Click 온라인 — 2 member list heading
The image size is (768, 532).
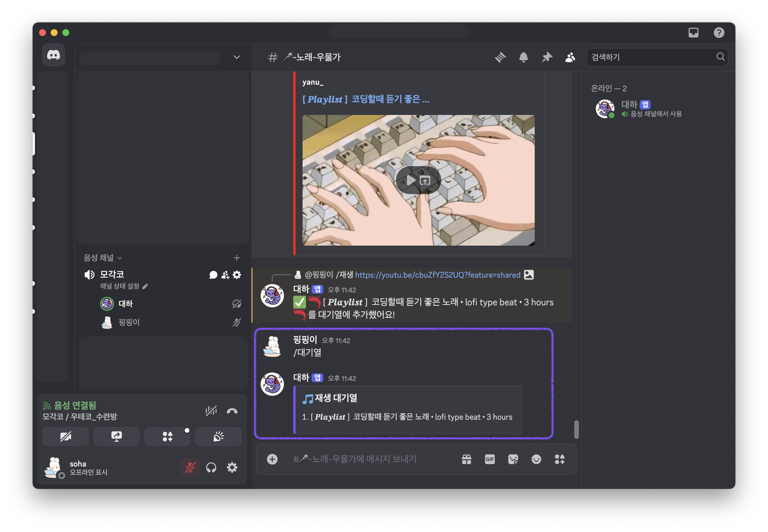pos(608,89)
